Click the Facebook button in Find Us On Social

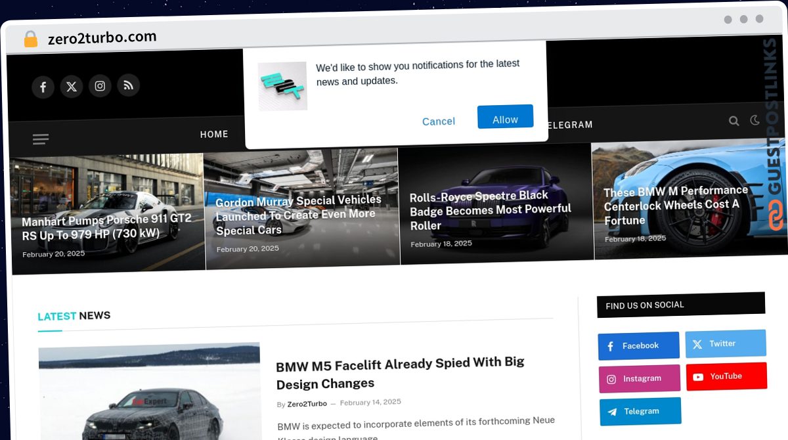638,346
